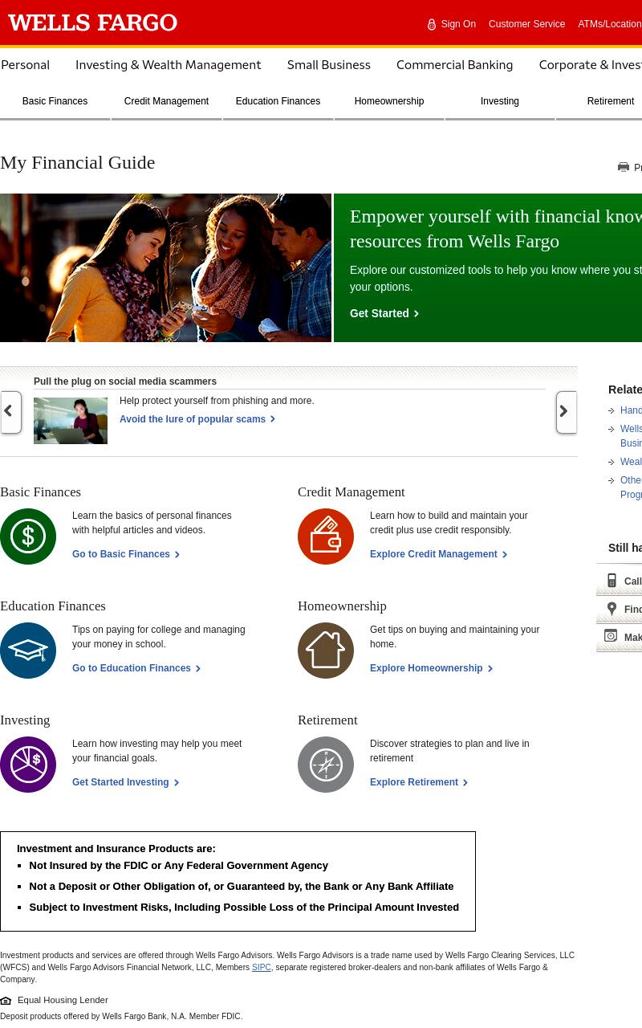Click the purple pie chart Investing icon
The height and width of the screenshot is (1028, 642).
pyautogui.click(x=28, y=765)
